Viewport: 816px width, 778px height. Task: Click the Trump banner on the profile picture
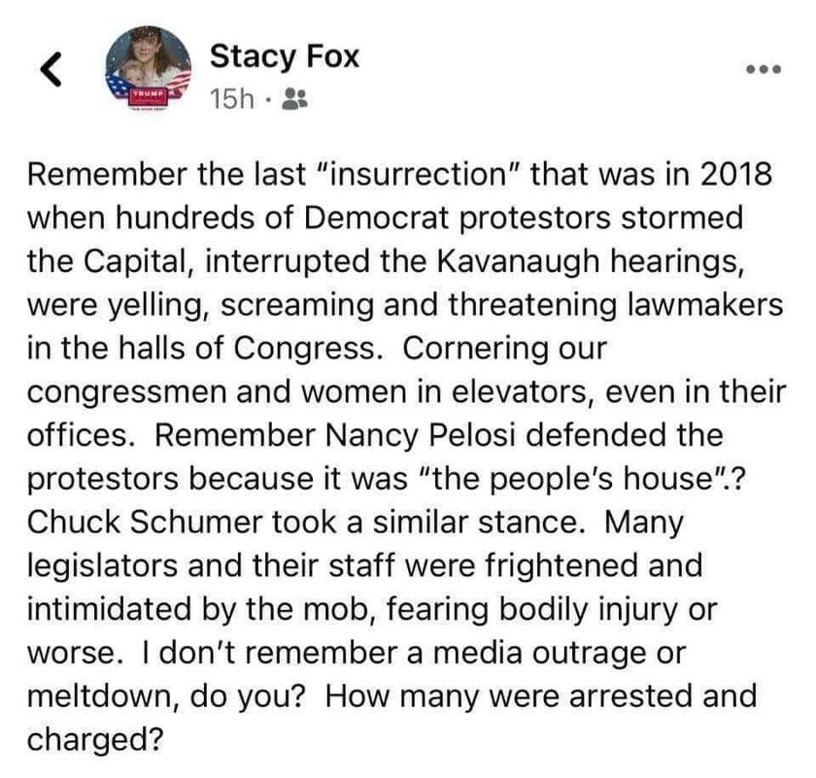[x=149, y=97]
